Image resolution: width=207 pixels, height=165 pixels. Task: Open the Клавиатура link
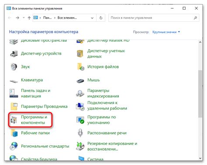pos(32,80)
